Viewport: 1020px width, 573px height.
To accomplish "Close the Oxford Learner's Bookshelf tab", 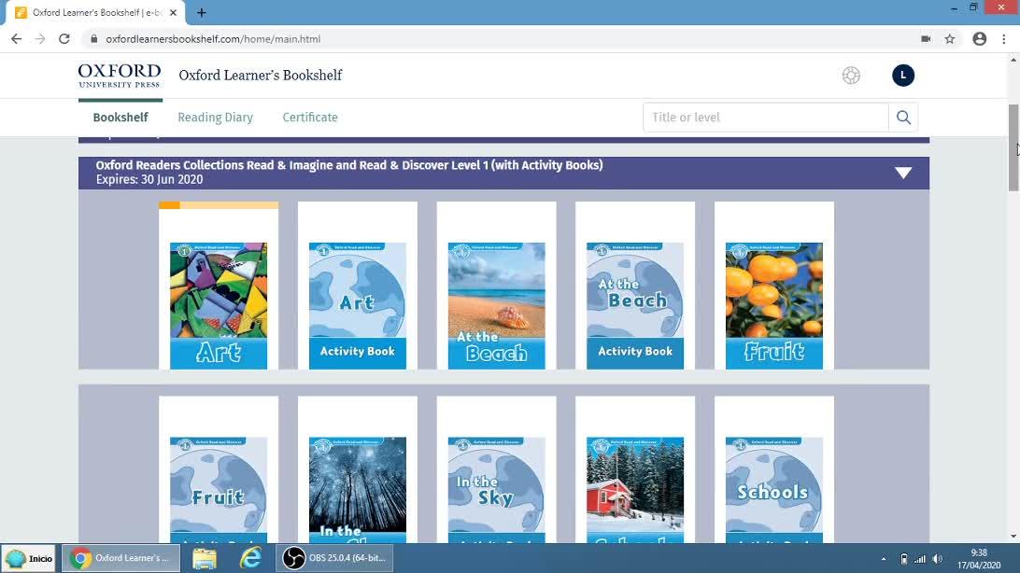I will pos(173,12).
